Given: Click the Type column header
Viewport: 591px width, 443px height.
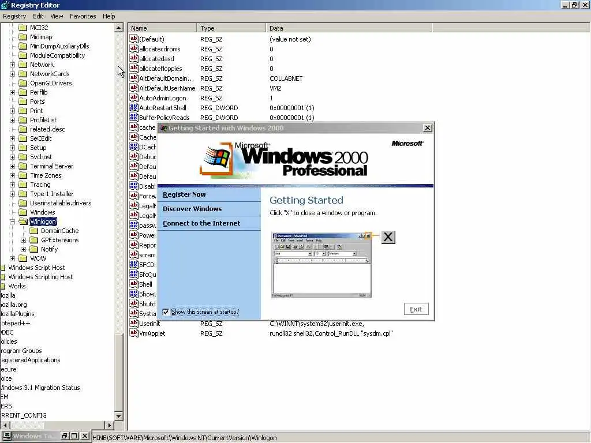Looking at the screenshot, I should pyautogui.click(x=231, y=28).
